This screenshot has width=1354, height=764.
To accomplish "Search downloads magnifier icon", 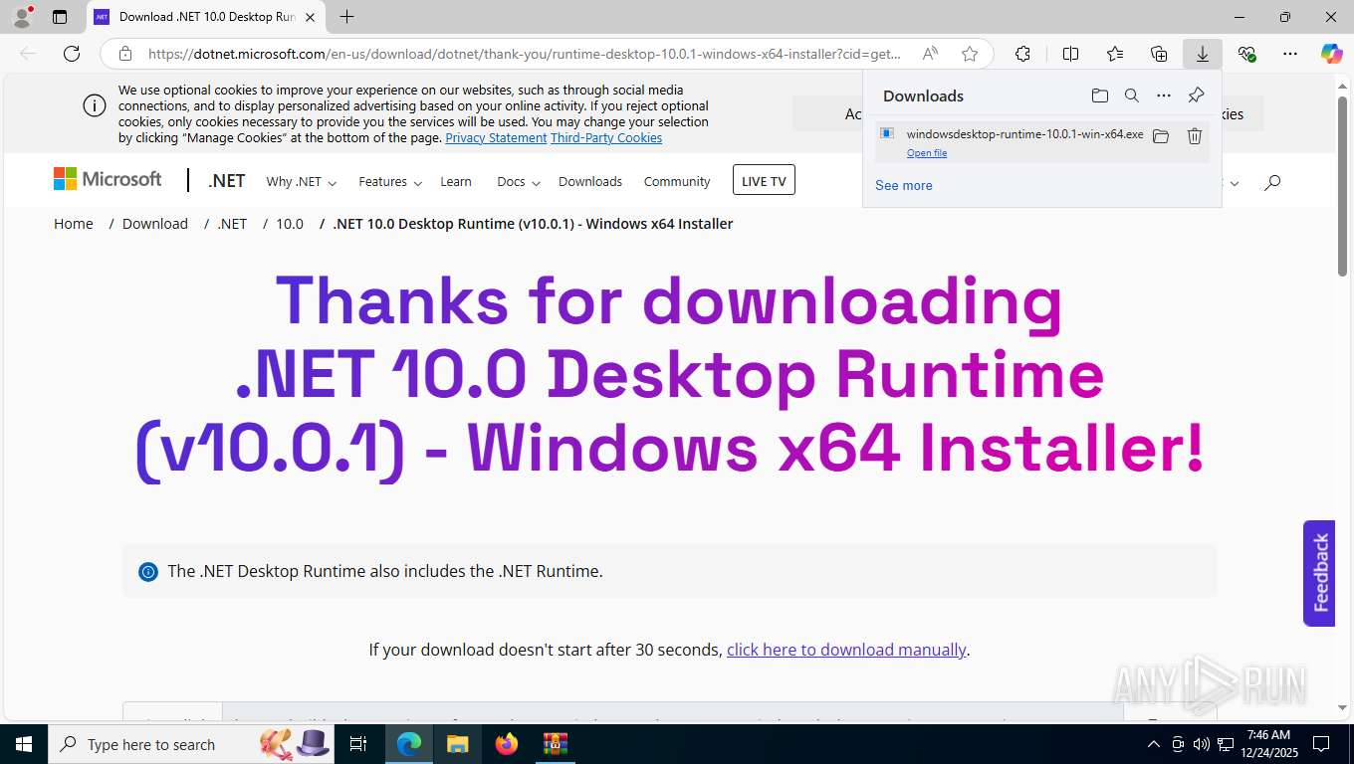I will 1131,95.
